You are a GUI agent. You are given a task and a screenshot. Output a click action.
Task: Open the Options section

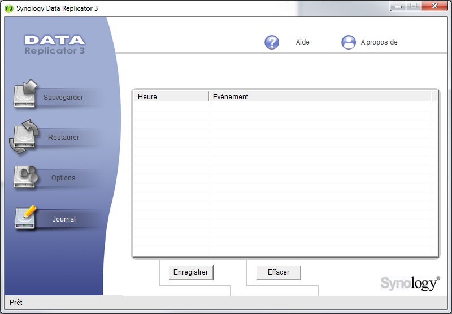(x=63, y=178)
